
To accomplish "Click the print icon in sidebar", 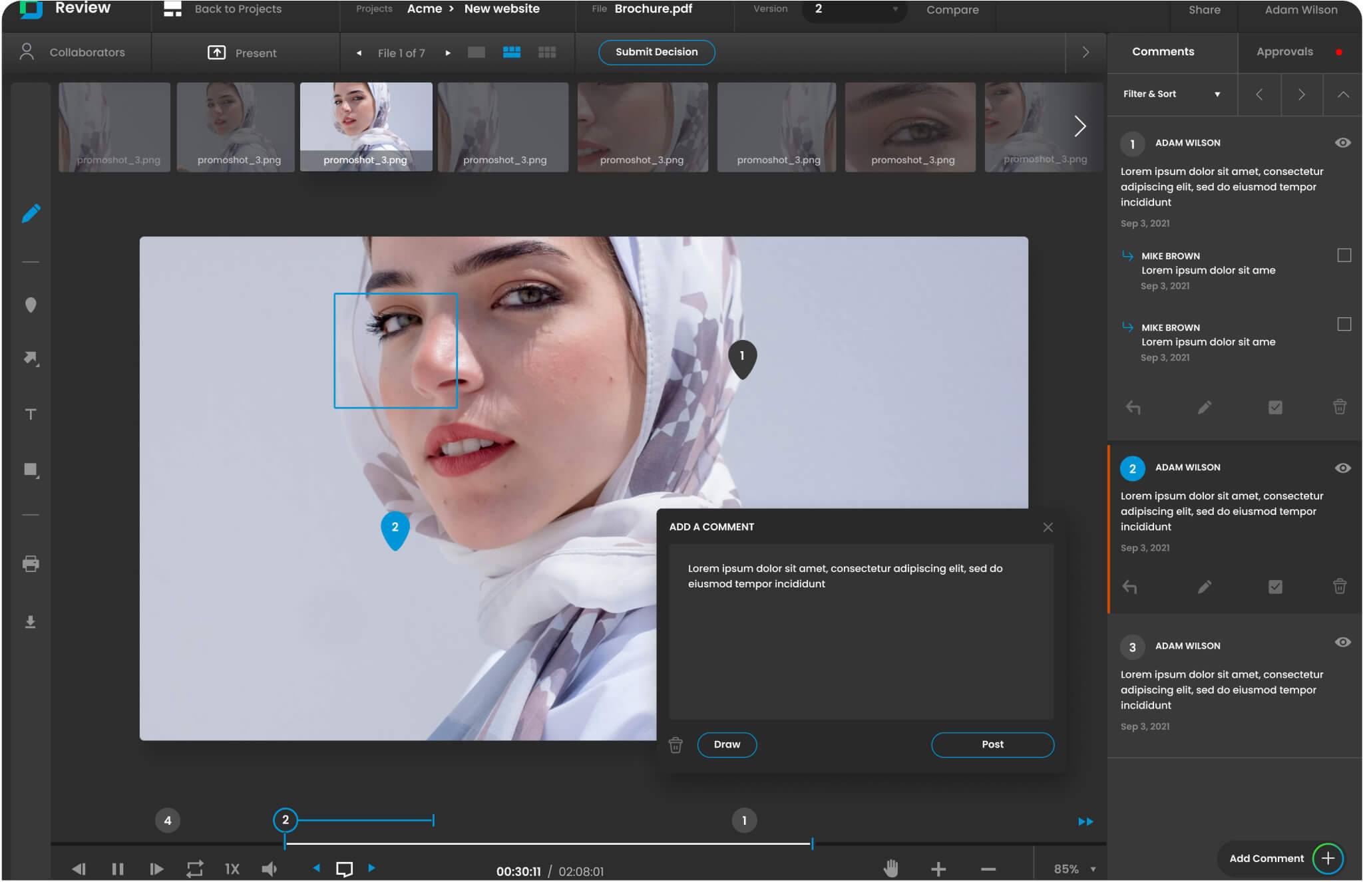I will point(31,564).
